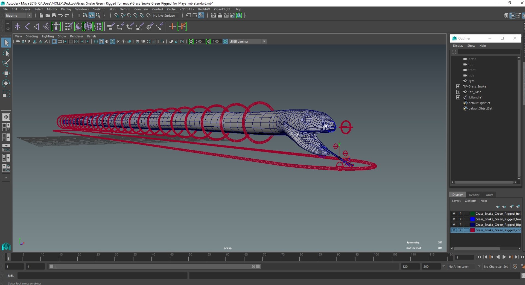The height and width of the screenshot is (285, 525).
Task: Open viewport Shading menu
Action: pos(32,36)
